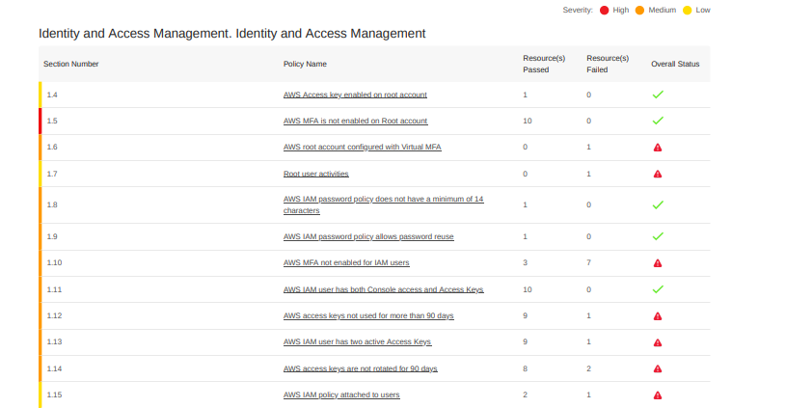Click the red warning icon for section 1.10
The image size is (786, 408).
(x=658, y=263)
